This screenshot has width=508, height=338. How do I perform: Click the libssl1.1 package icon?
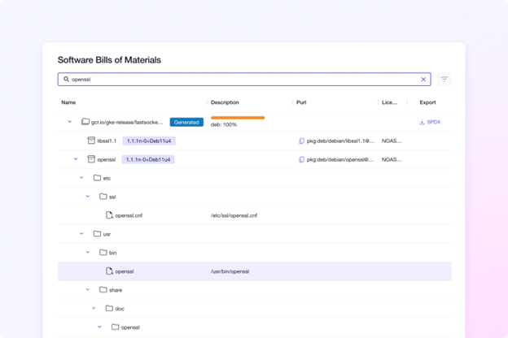click(91, 141)
